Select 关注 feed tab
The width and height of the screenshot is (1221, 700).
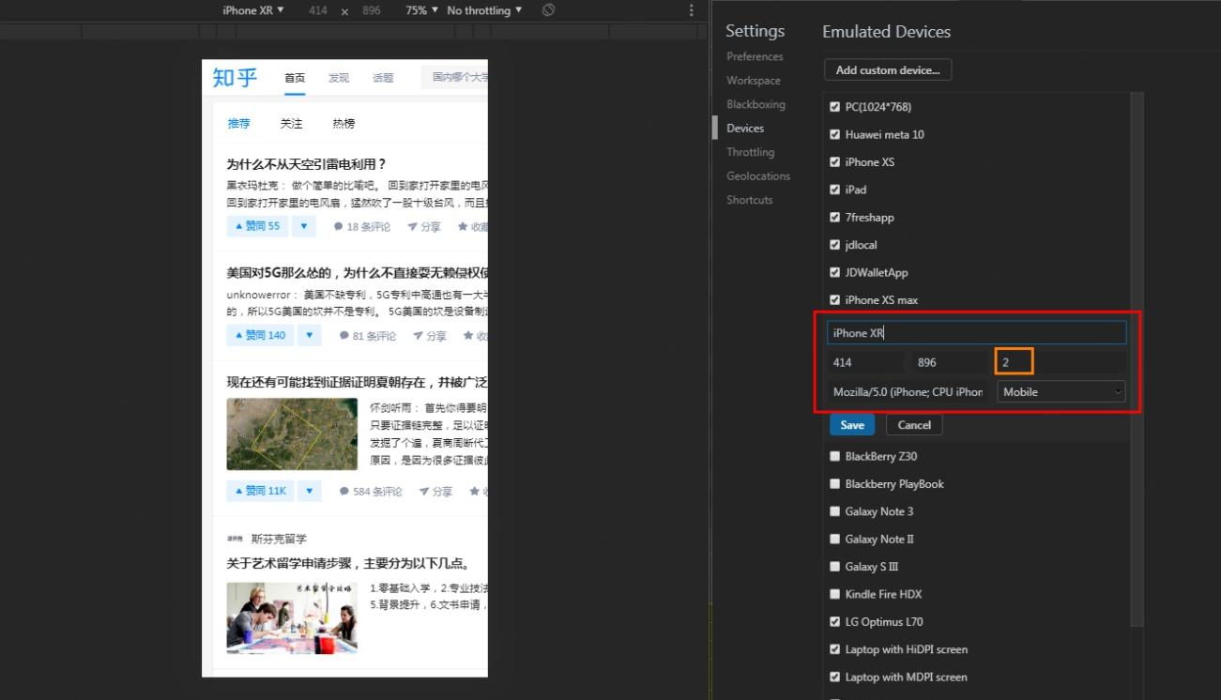(291, 124)
